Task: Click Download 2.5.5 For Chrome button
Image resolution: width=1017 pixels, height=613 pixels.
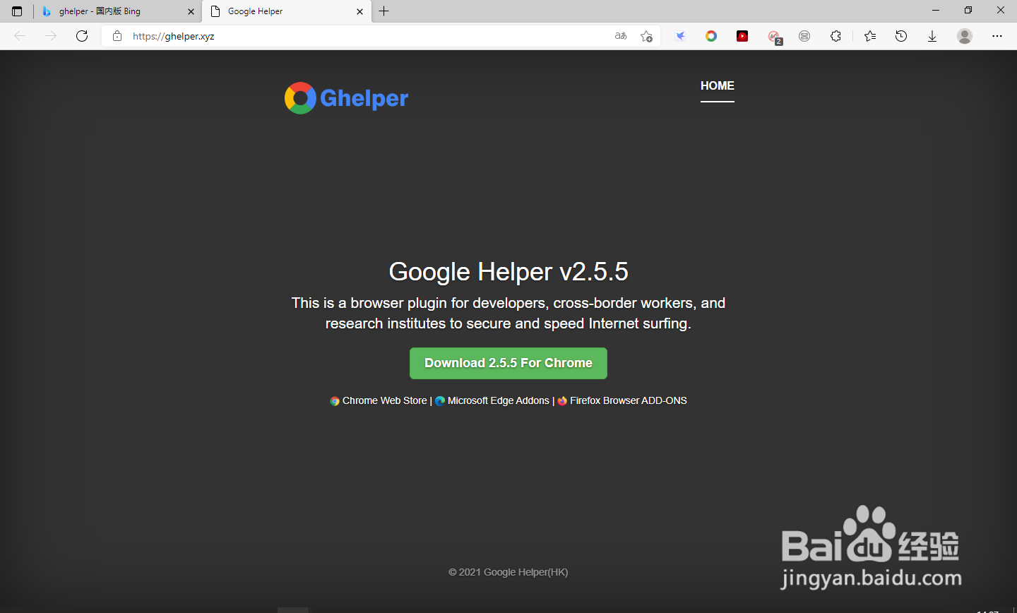Action: (x=509, y=363)
